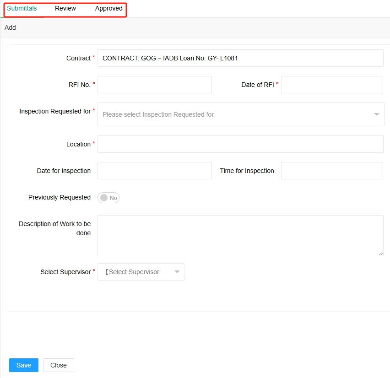
Task: Click the Inspection Requested for dropdown arrow
Action: pyautogui.click(x=377, y=114)
